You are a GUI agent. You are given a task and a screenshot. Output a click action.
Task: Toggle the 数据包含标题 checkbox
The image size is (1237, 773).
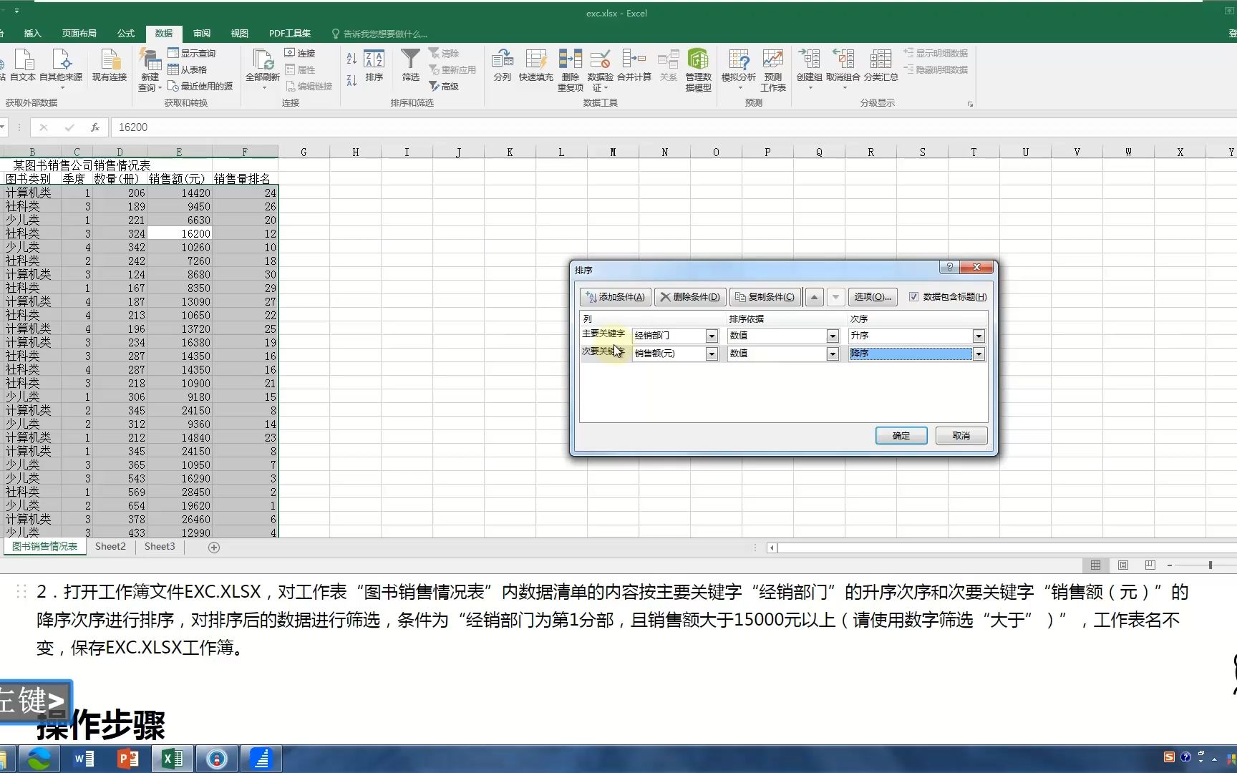913,297
